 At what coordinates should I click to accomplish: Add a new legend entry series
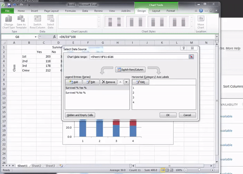[73, 82]
